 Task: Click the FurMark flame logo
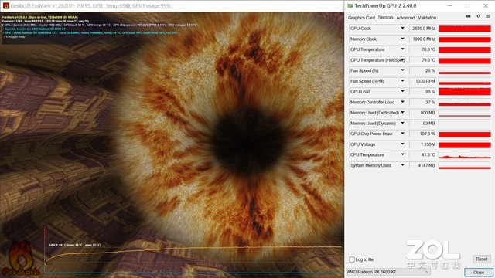(21, 258)
